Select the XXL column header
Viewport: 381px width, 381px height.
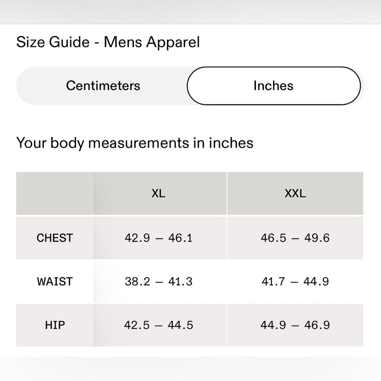tap(295, 194)
